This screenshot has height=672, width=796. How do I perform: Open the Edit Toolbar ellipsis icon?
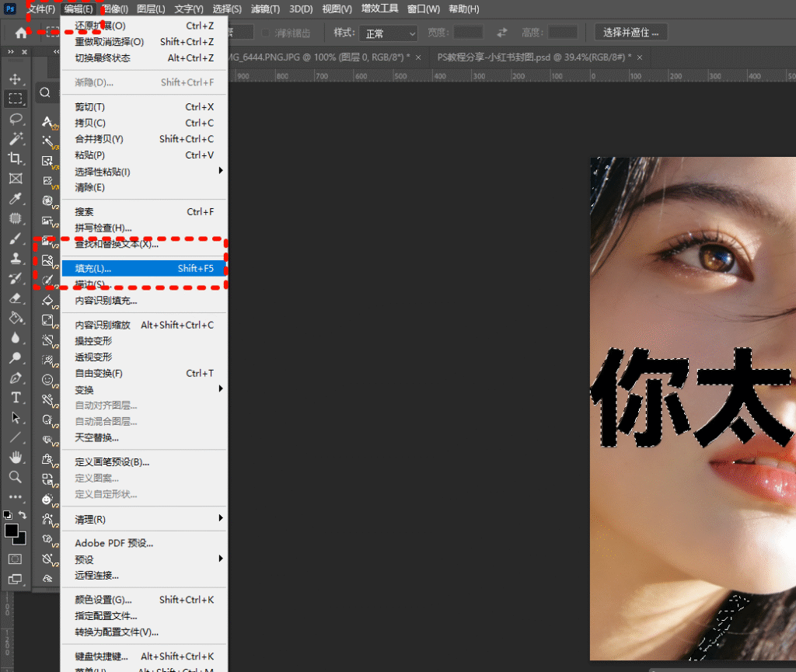pos(14,497)
